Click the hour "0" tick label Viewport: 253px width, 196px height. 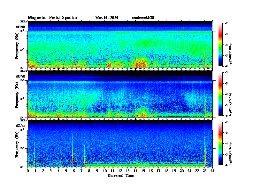tap(28, 171)
